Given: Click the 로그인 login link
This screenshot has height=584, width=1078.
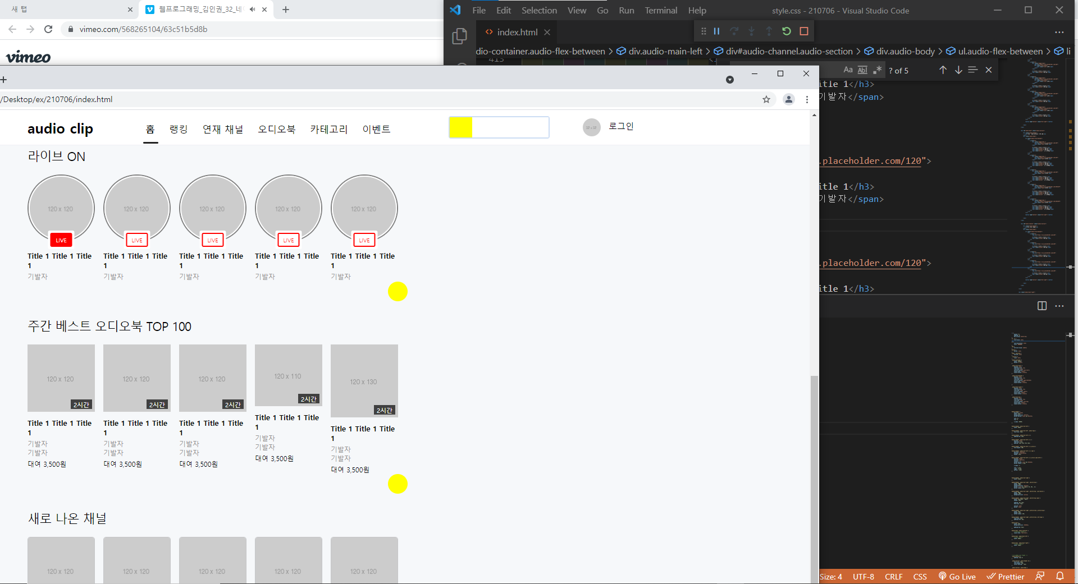Looking at the screenshot, I should pyautogui.click(x=621, y=126).
